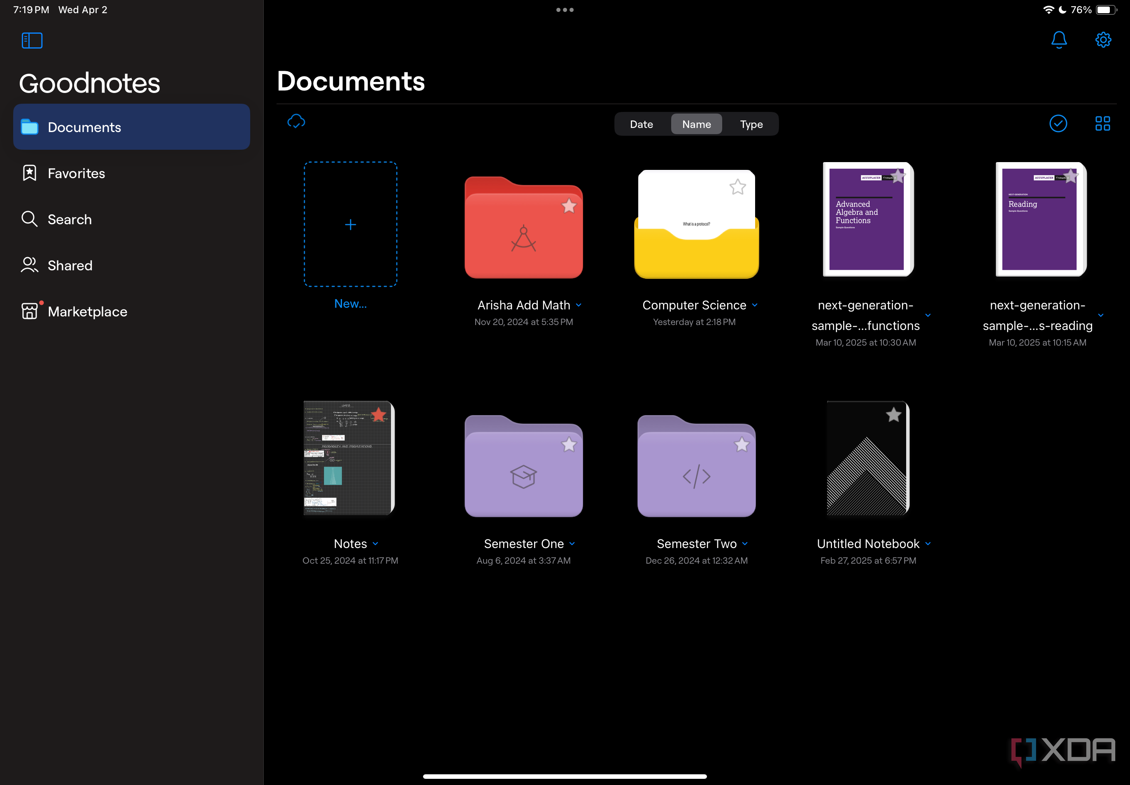Open the Arisha Add Math red folder
1130x785 pixels.
pos(523,228)
